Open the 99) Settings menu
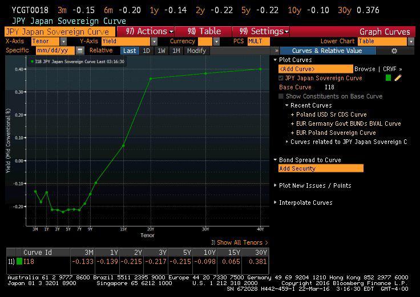This screenshot has height=297, width=420. click(261, 31)
